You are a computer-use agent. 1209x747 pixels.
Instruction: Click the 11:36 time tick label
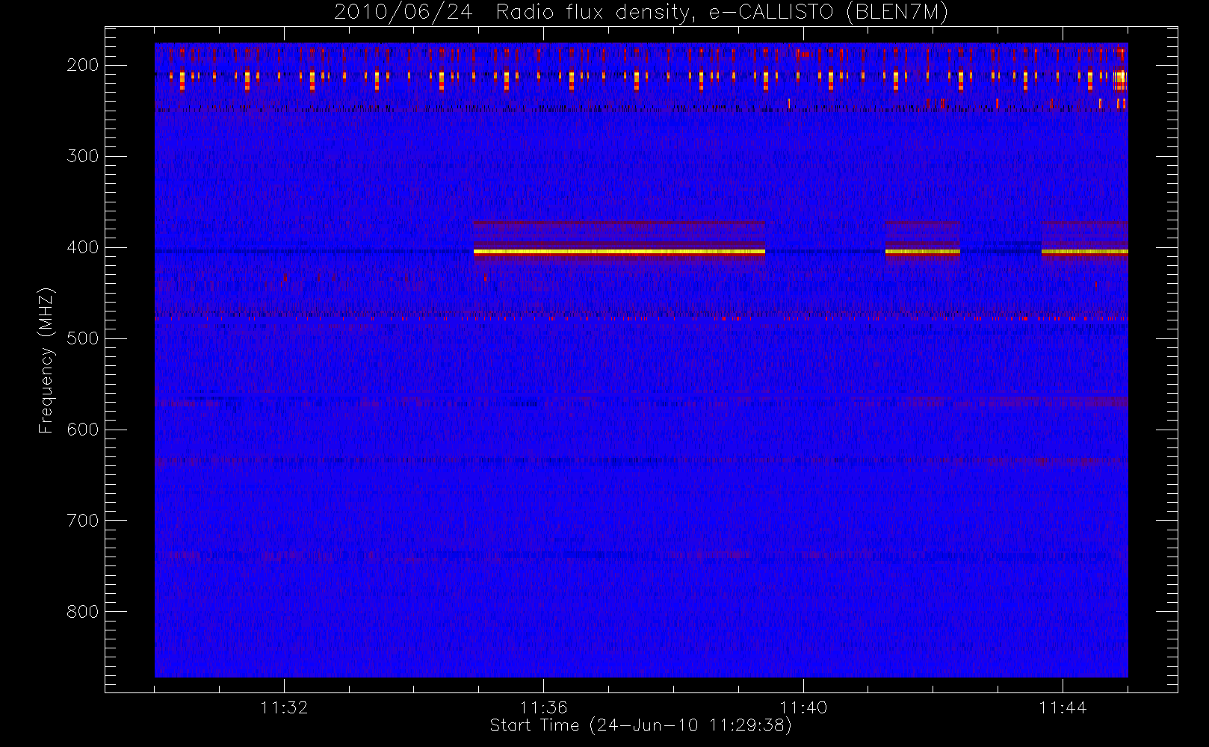pos(543,707)
